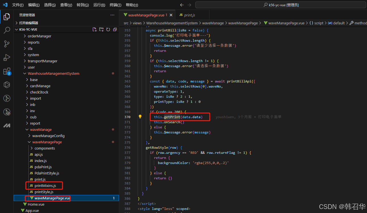This screenshot has height=213, width=367.
Task: Open the 编辑(E) menu
Action: tap(34, 5)
